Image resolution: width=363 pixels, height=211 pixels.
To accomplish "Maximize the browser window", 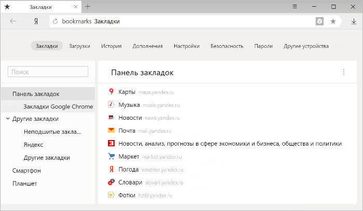I will click(x=333, y=7).
